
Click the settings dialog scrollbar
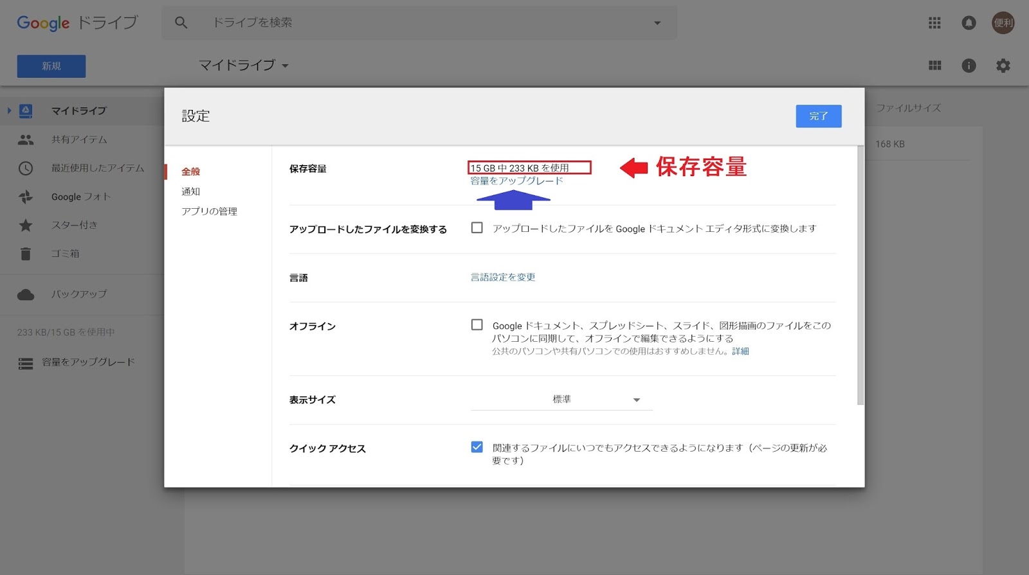[861, 275]
